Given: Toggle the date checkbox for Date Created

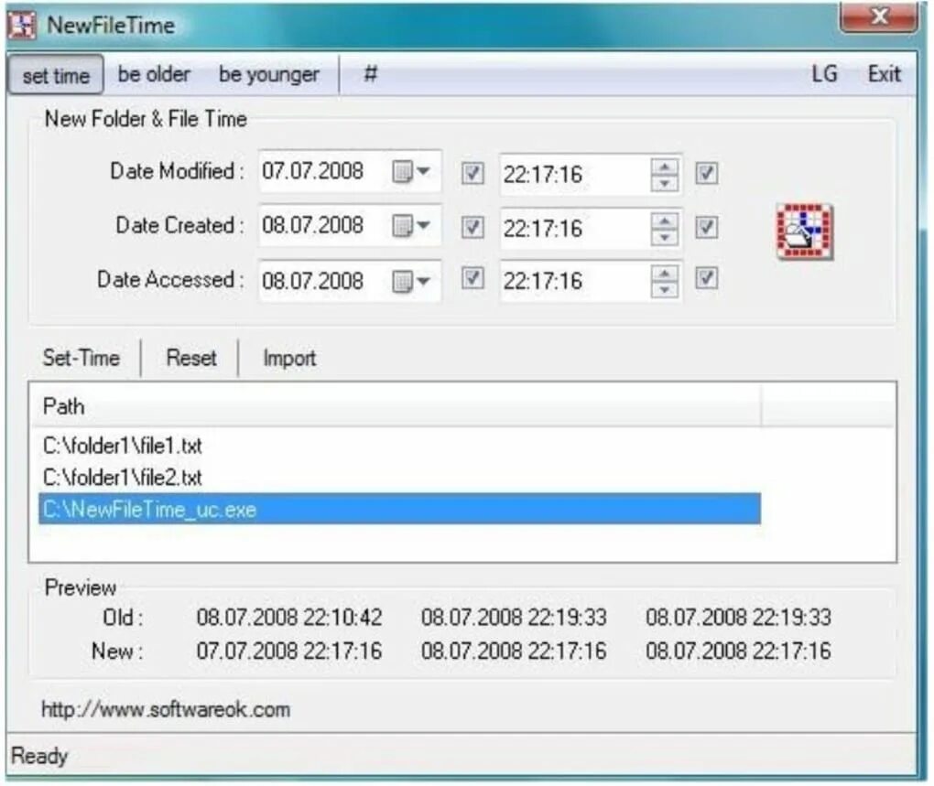Looking at the screenshot, I should coord(472,227).
